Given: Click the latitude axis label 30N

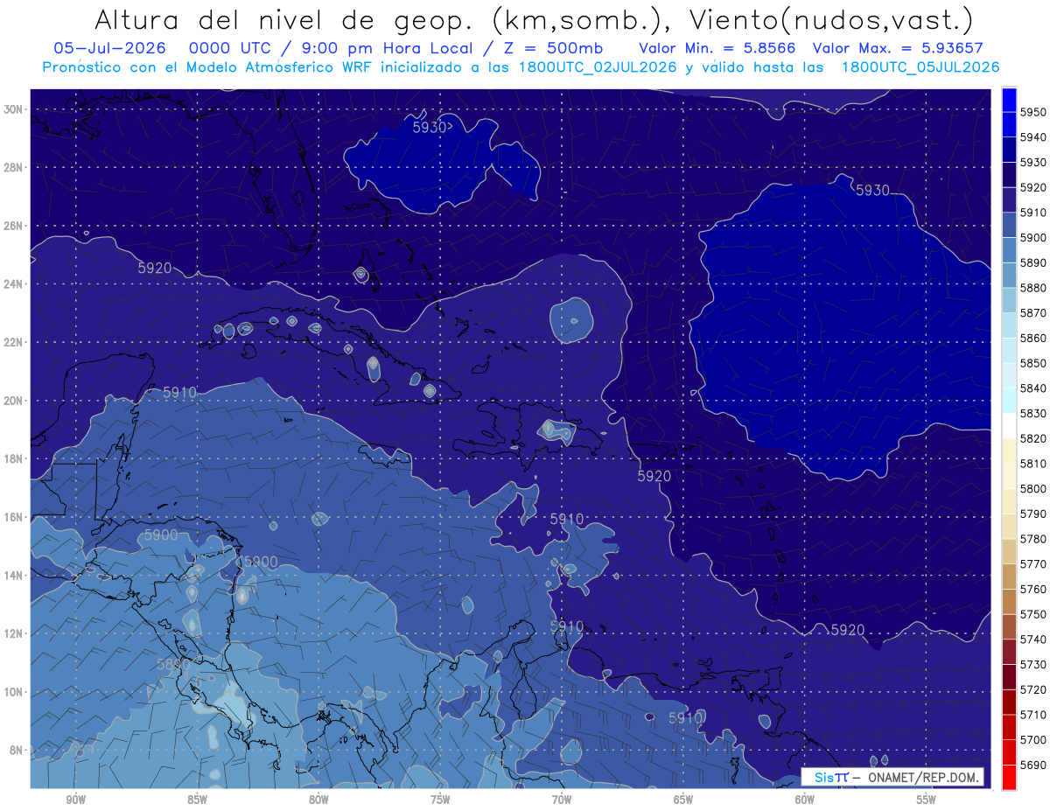Looking at the screenshot, I should (x=13, y=109).
